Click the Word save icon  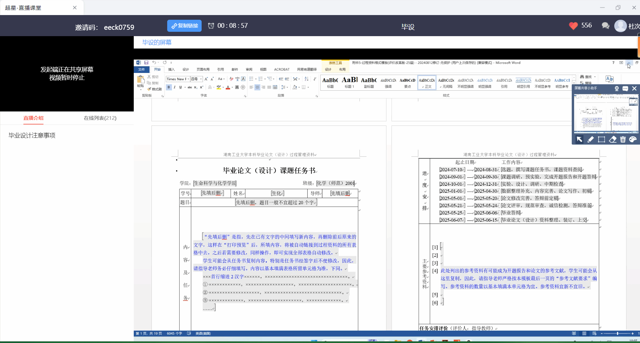146,63
